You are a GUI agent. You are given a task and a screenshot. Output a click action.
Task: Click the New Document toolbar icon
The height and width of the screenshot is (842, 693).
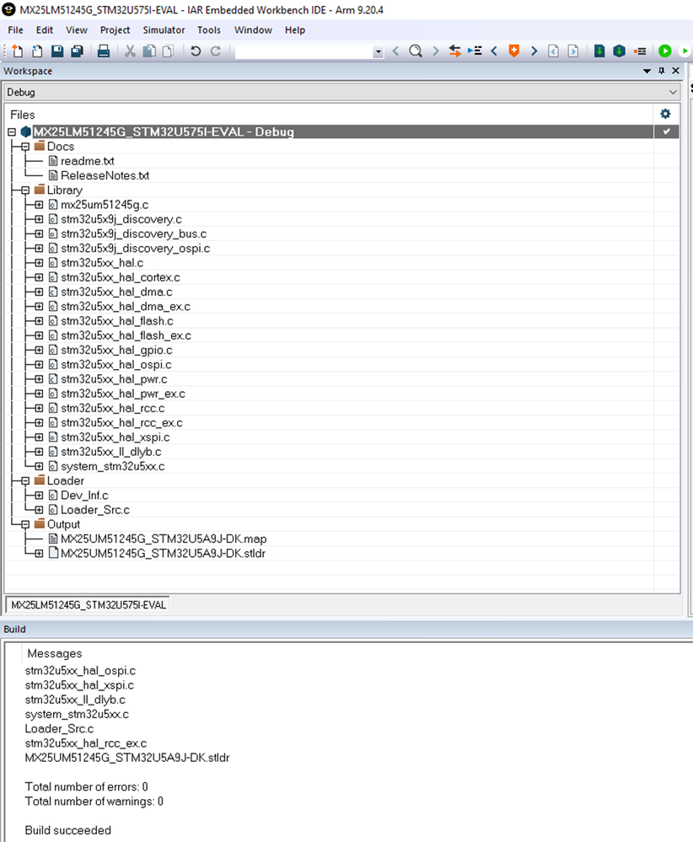(x=17, y=51)
